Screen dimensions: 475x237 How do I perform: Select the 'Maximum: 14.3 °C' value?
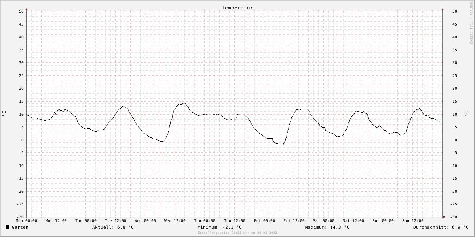point(327,227)
